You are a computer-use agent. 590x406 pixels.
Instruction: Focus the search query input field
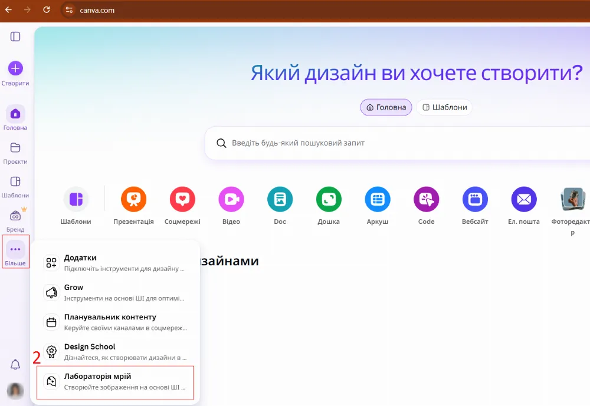point(397,143)
